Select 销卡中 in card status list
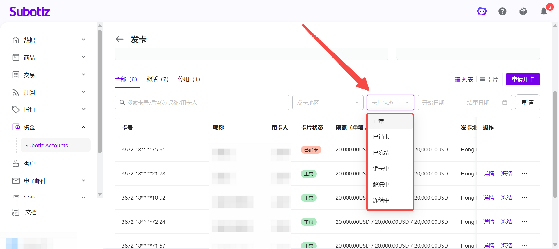 click(x=390, y=169)
